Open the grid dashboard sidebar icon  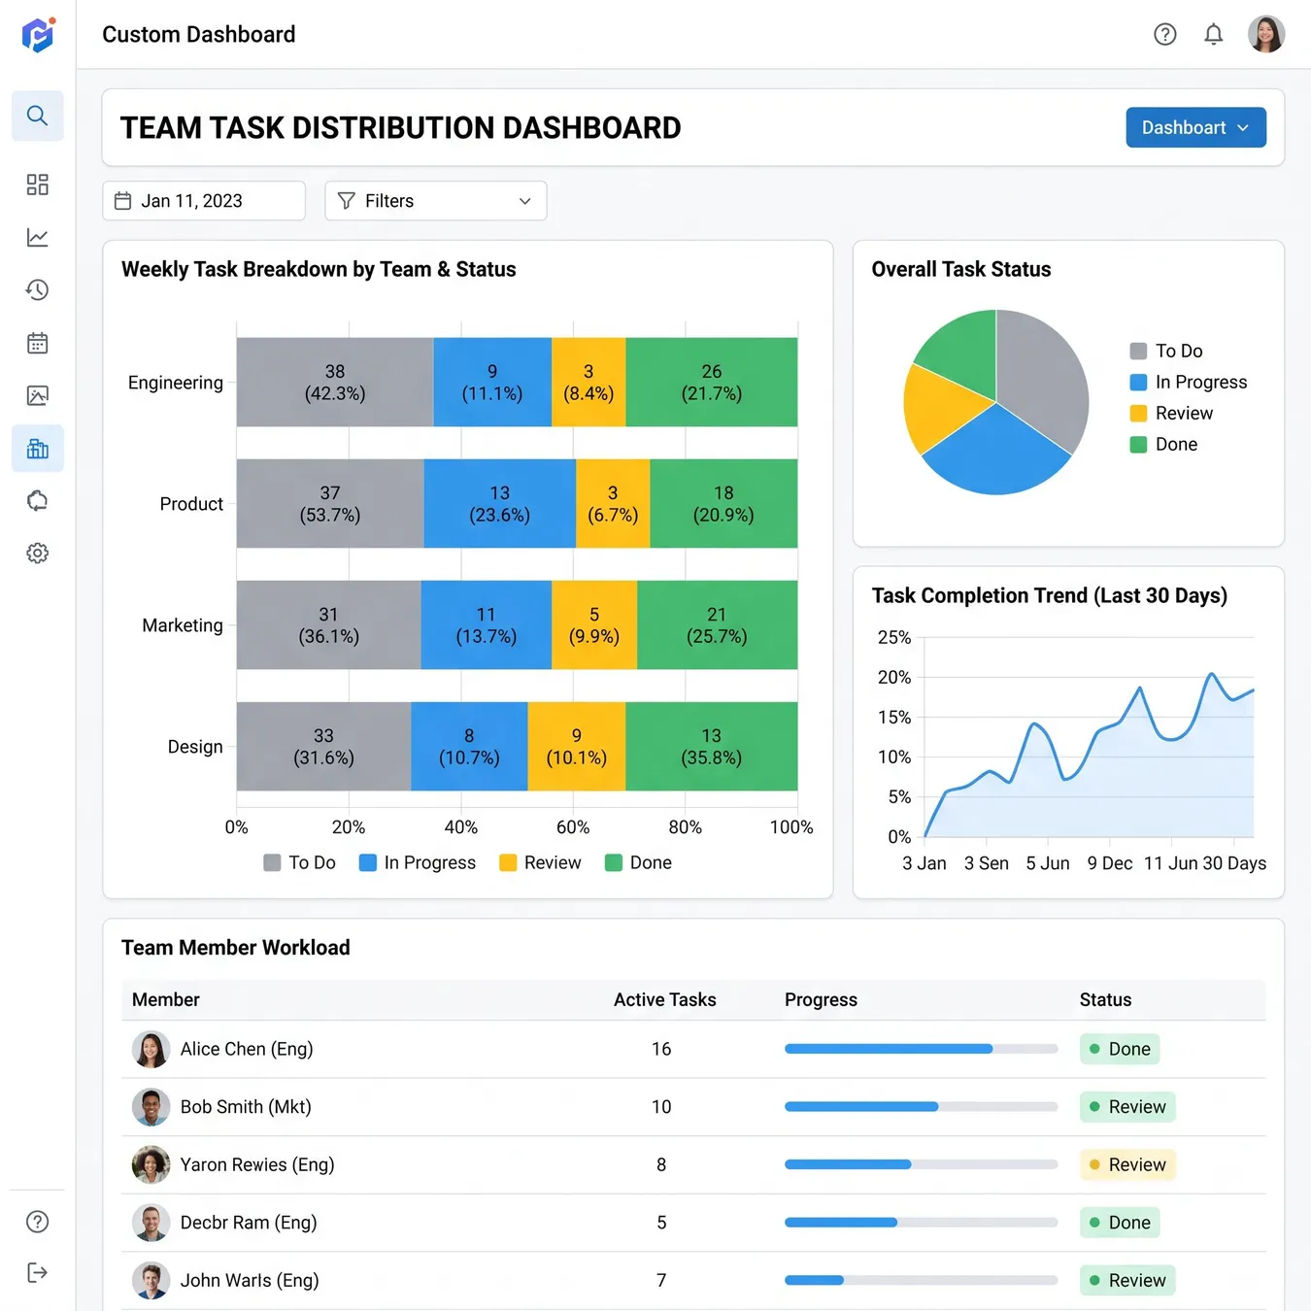[x=38, y=185]
